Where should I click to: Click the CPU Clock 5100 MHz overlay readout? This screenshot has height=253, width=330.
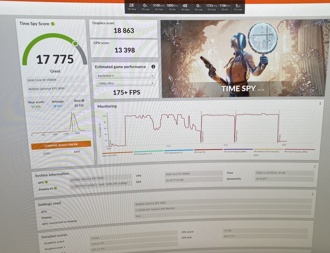[x=159, y=7]
